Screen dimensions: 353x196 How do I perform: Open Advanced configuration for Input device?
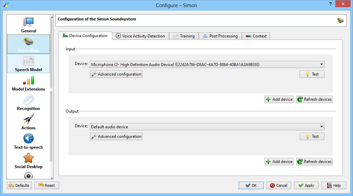[116, 74]
